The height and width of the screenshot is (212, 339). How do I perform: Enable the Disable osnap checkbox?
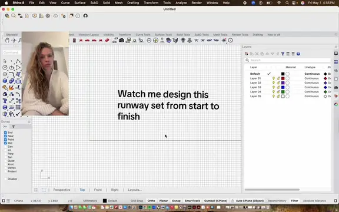click(5, 179)
